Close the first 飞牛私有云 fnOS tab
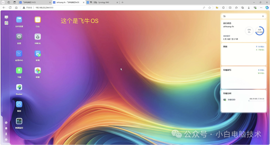The width and height of the screenshot is (270, 145). click(x=50, y=2)
